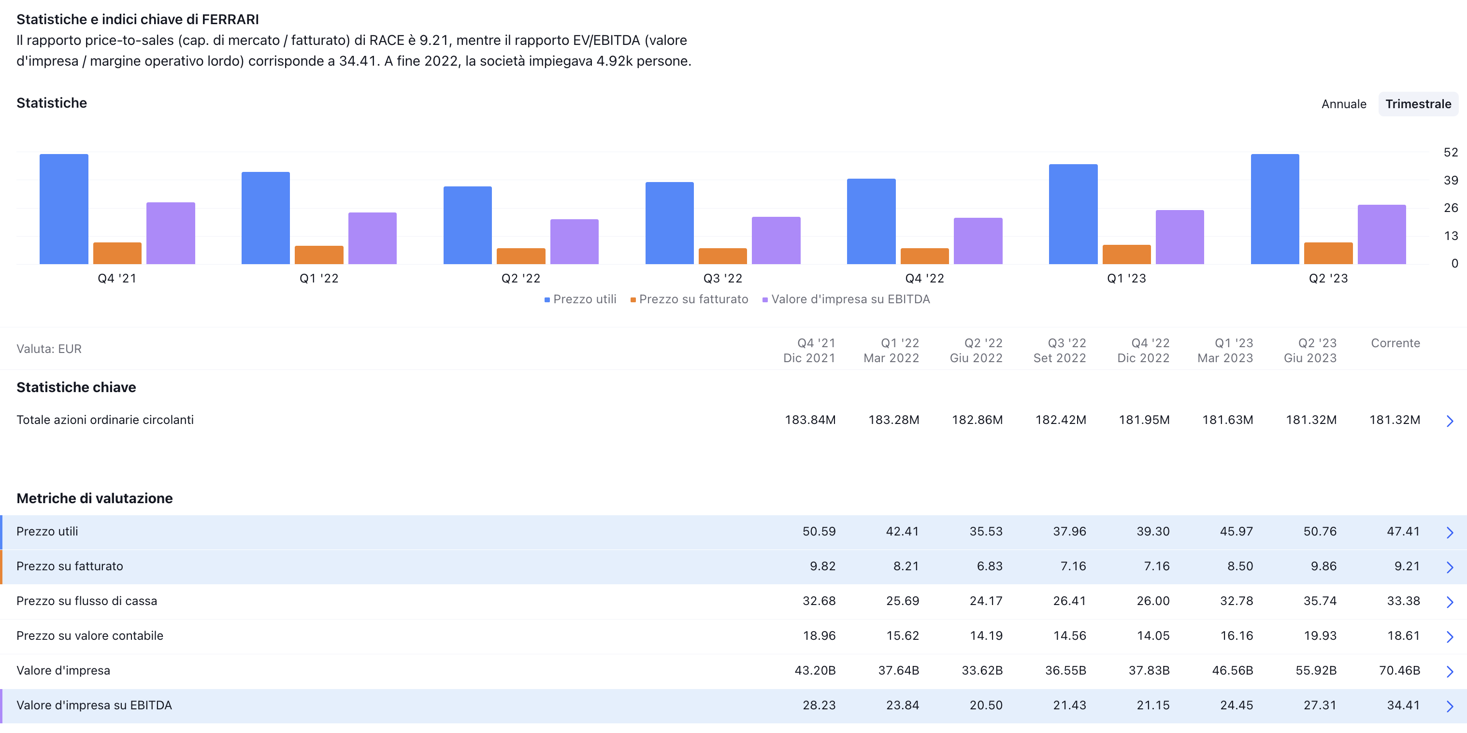
Task: Toggle the Prezzo utili legend entry
Action: pyautogui.click(x=580, y=299)
